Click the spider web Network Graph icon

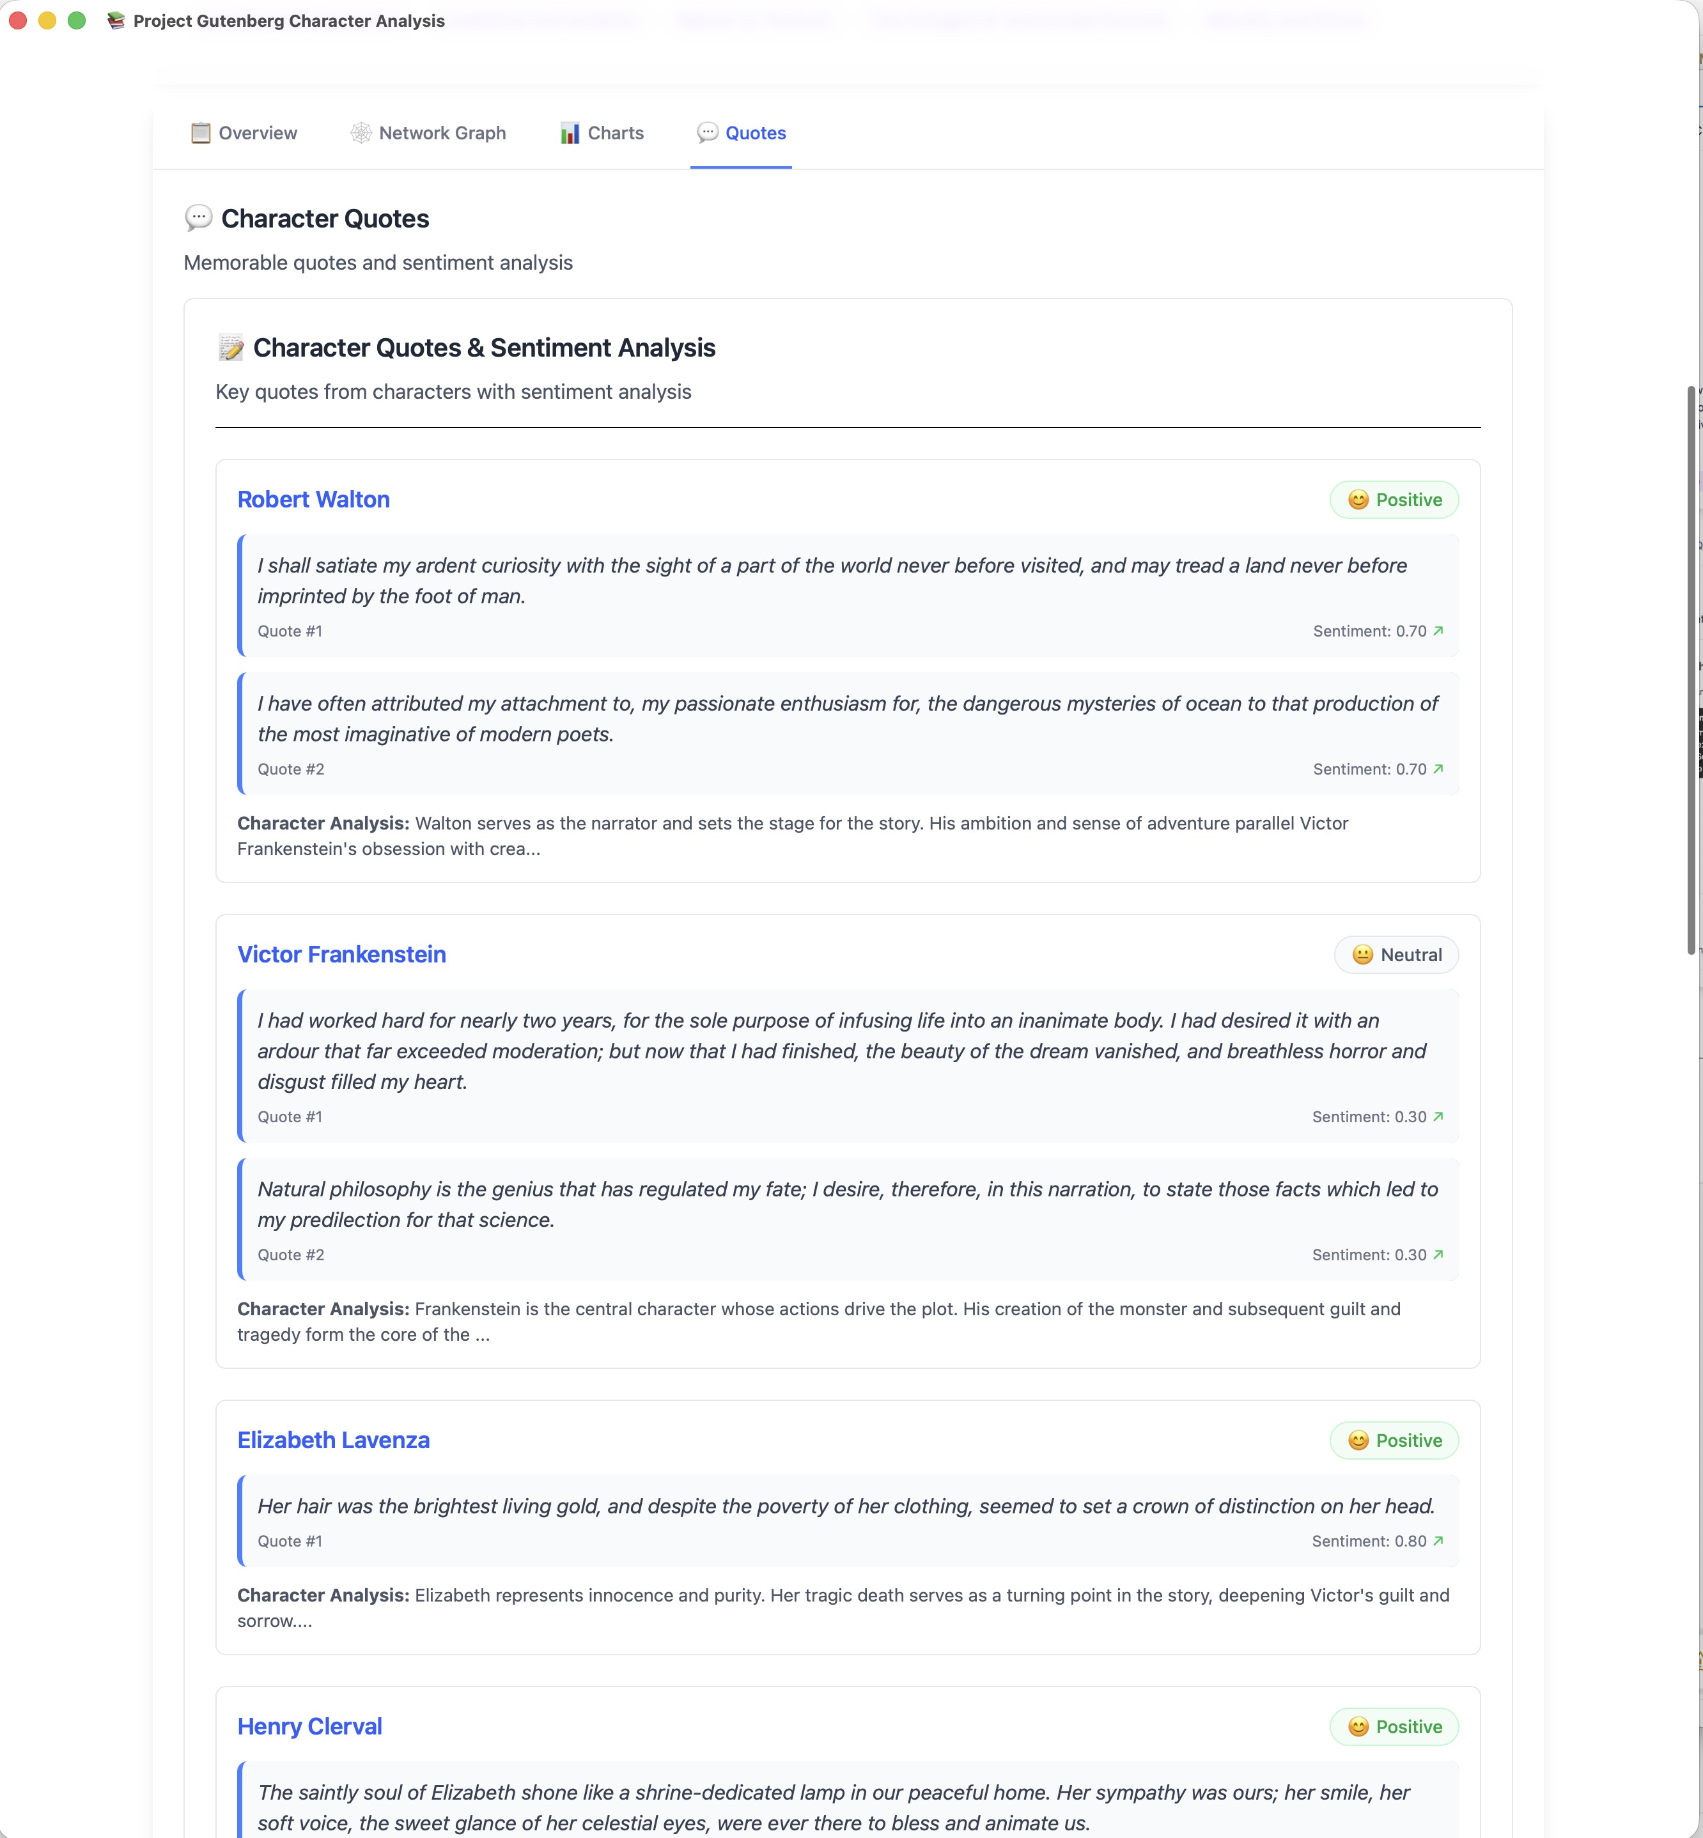tap(361, 133)
